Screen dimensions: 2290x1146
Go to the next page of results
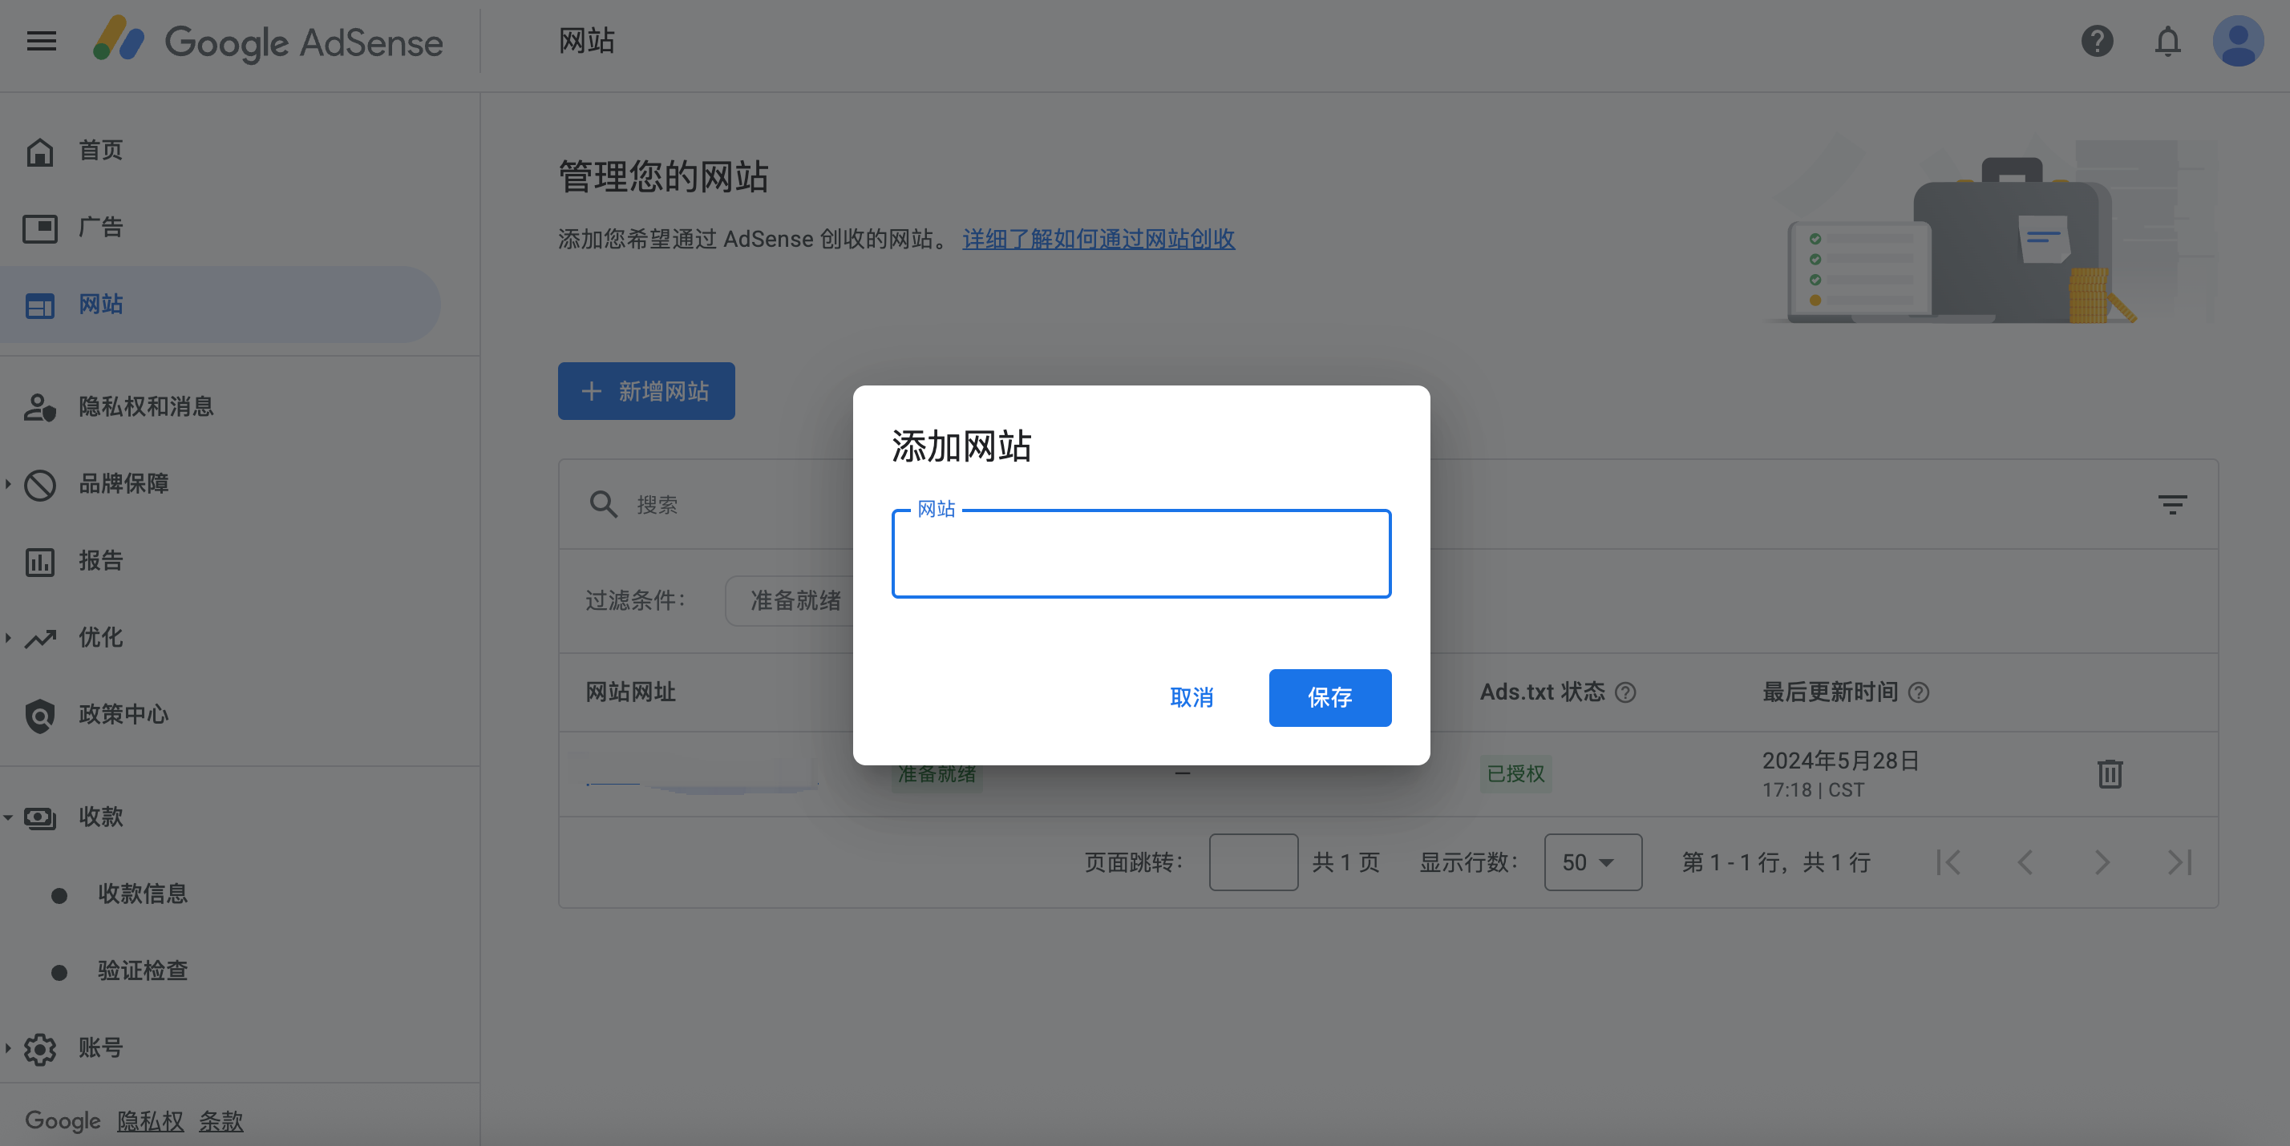coord(2102,862)
